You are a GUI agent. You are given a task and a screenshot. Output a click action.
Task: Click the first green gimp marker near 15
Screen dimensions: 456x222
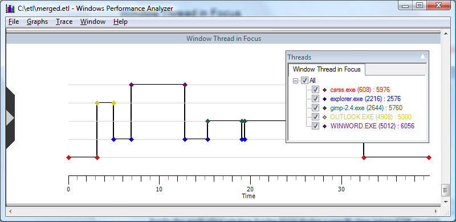207,121
